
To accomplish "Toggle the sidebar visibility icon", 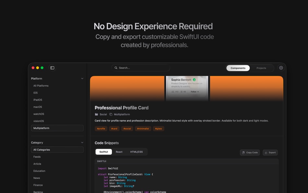I will (52, 68).
